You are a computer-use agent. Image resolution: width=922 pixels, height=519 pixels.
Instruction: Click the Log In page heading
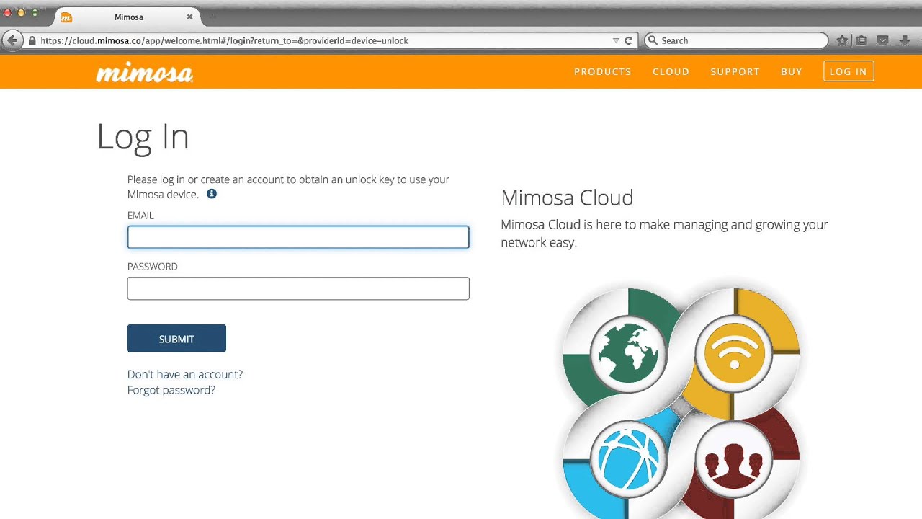143,136
